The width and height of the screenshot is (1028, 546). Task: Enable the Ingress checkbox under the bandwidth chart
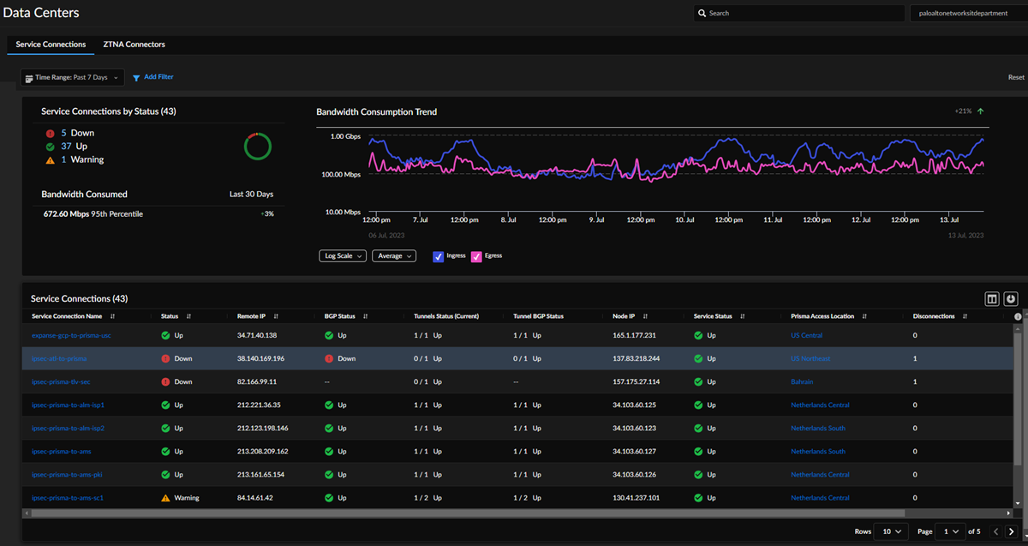coord(438,255)
